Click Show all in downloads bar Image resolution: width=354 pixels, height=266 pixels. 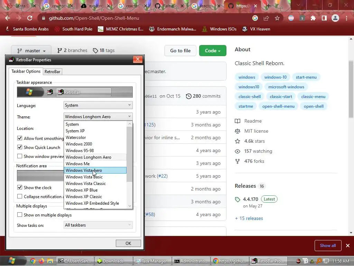point(328,246)
